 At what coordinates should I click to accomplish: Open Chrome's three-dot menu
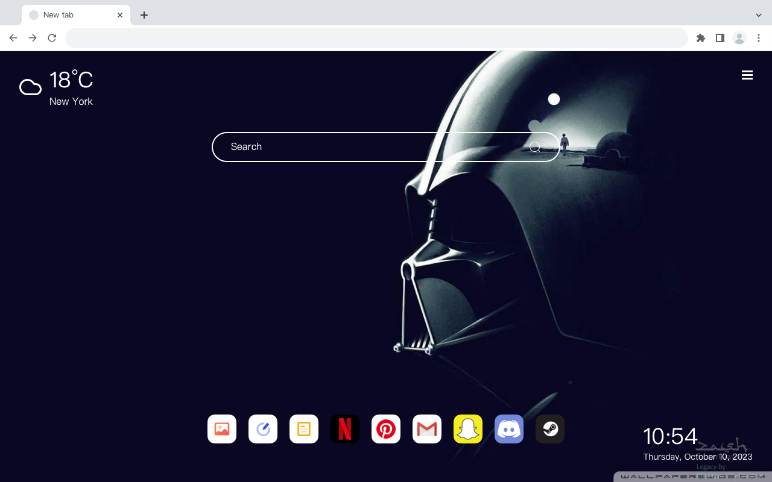point(759,38)
